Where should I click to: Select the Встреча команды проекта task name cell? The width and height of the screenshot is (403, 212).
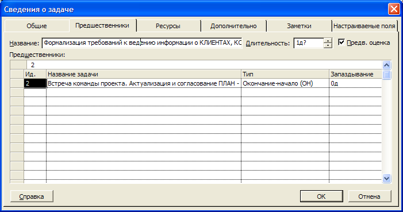pyautogui.click(x=144, y=83)
